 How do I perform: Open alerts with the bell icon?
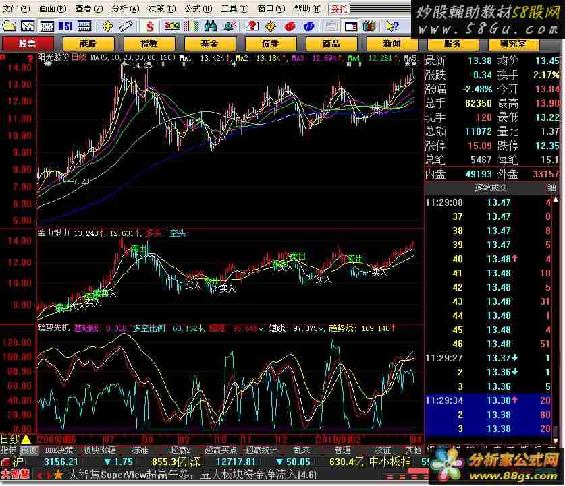click(x=230, y=26)
